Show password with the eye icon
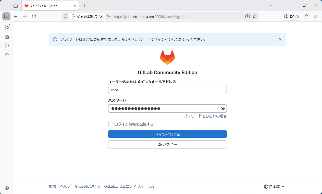 click(223, 108)
